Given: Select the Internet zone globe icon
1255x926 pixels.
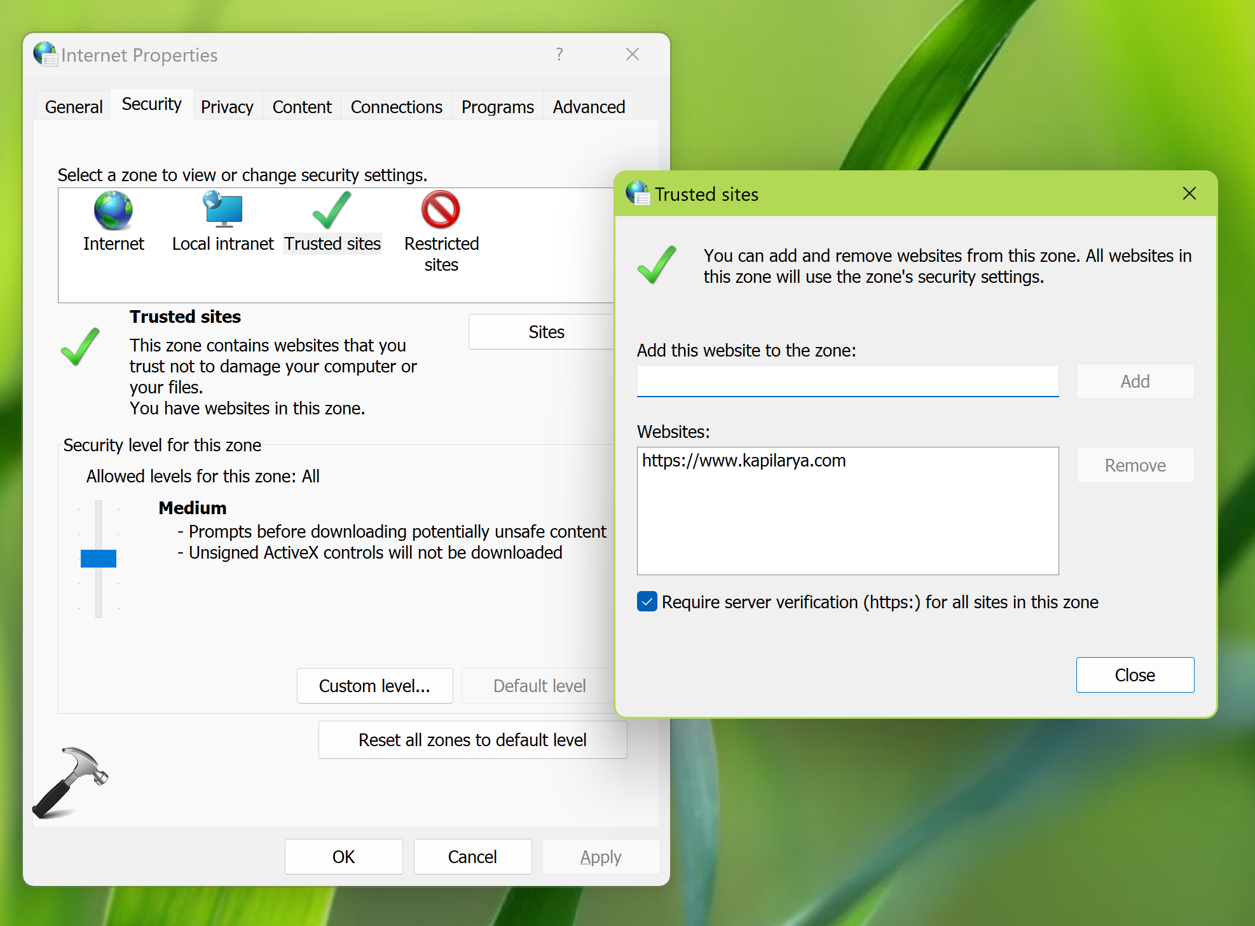Looking at the screenshot, I should click(113, 211).
